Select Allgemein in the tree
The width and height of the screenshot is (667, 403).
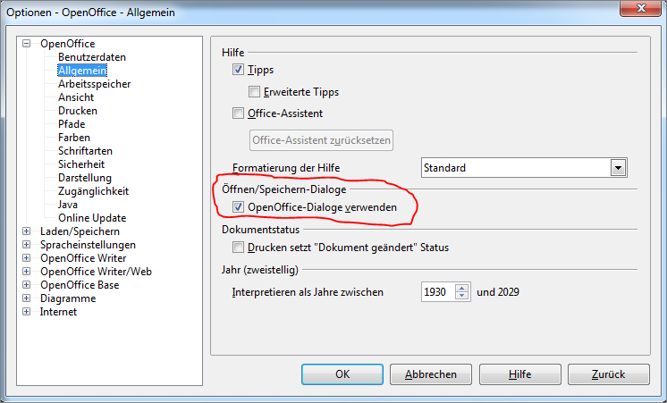coord(82,71)
